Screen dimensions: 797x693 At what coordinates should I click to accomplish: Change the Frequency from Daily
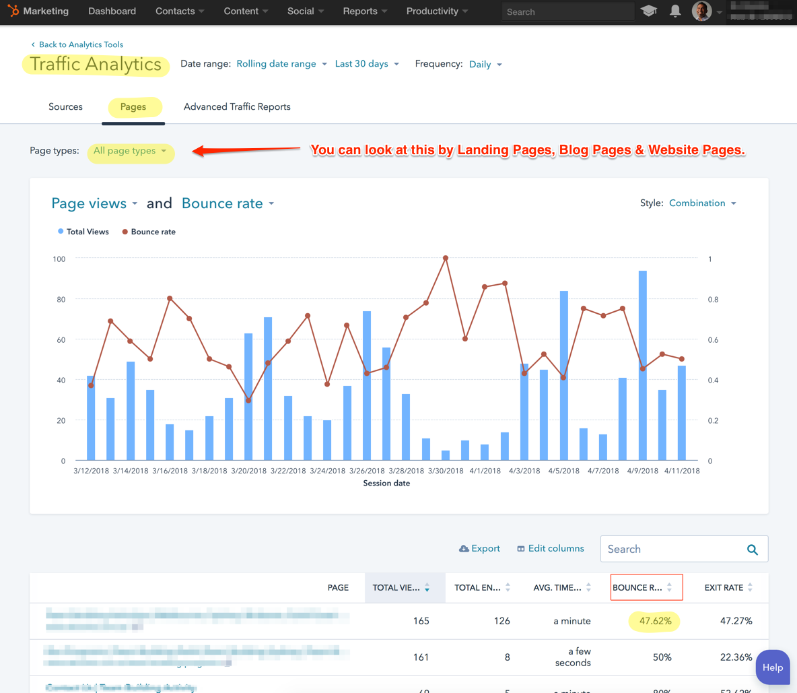(485, 63)
